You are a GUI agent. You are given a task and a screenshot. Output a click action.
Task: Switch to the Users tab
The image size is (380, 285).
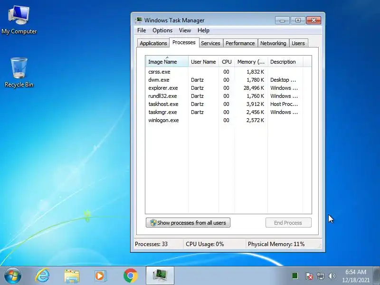tap(298, 43)
